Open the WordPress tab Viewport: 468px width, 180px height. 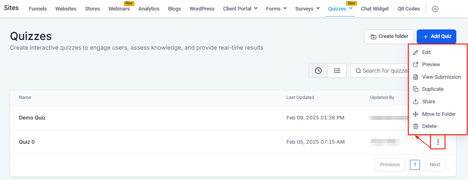pyautogui.click(x=202, y=9)
